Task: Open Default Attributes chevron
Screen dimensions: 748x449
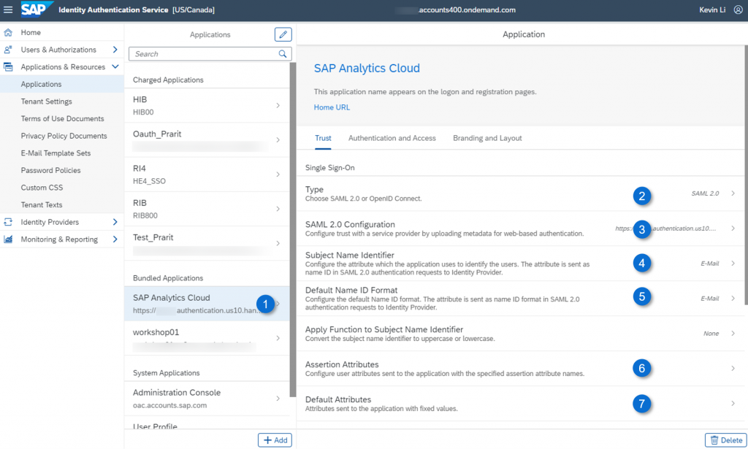Action: (x=733, y=403)
